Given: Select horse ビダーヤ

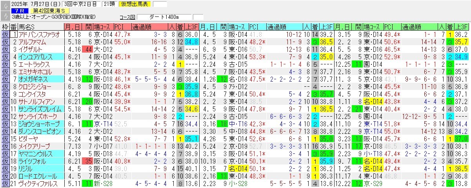Looking at the screenshot, I should coord(40,139).
